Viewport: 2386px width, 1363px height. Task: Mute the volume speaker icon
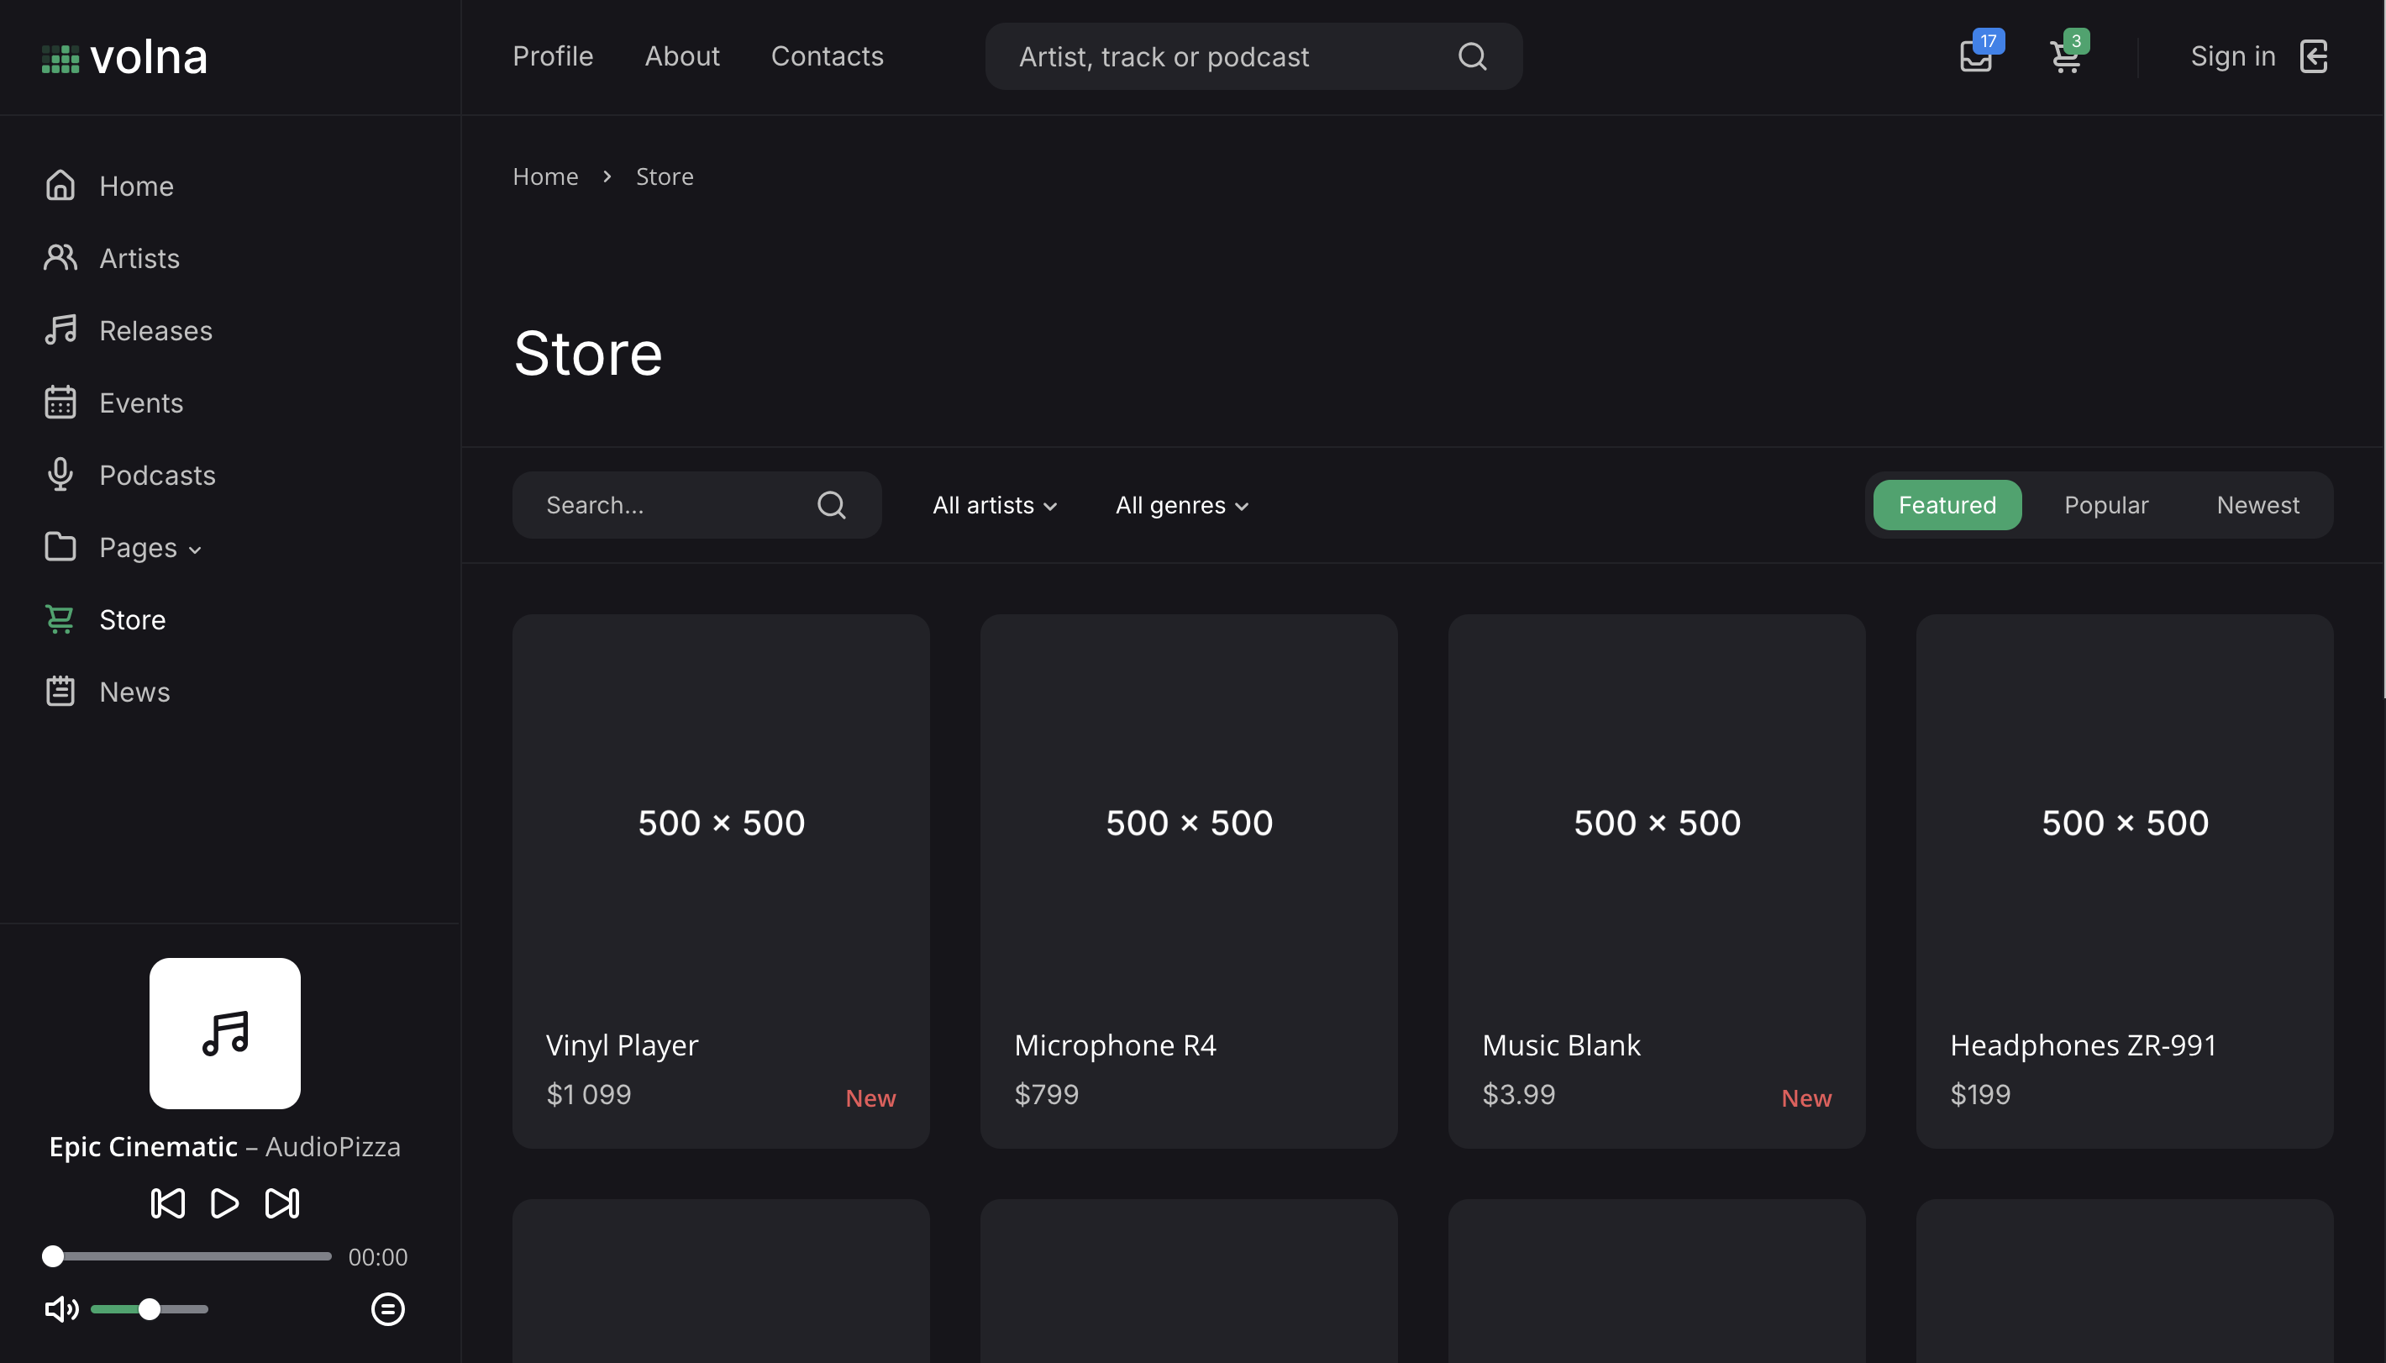point(62,1308)
